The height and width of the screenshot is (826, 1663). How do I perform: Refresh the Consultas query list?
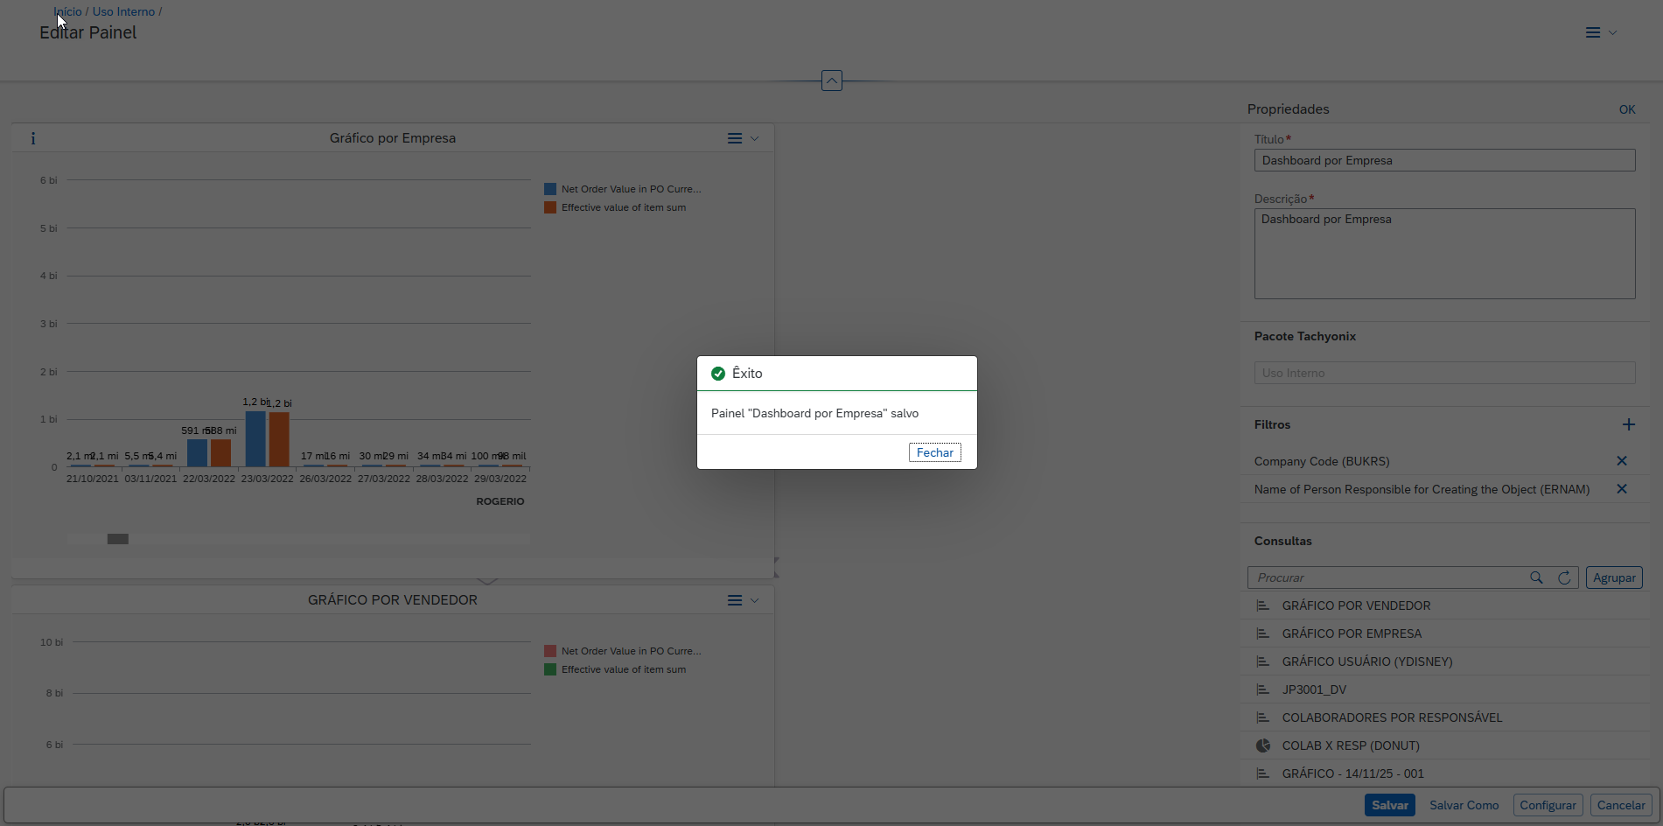[1564, 577]
